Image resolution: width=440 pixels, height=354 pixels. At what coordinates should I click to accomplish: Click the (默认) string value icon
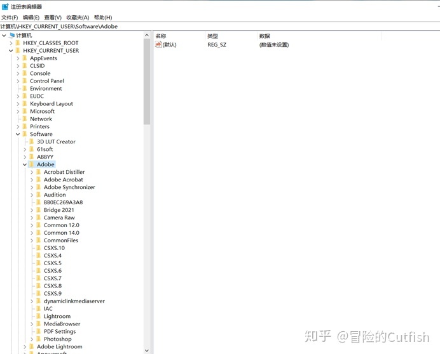tap(158, 44)
